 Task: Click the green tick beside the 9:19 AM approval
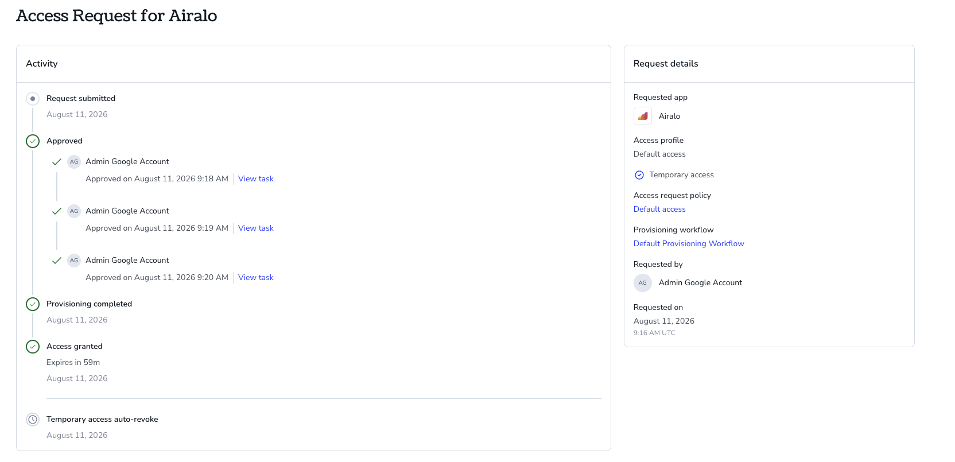pos(57,211)
